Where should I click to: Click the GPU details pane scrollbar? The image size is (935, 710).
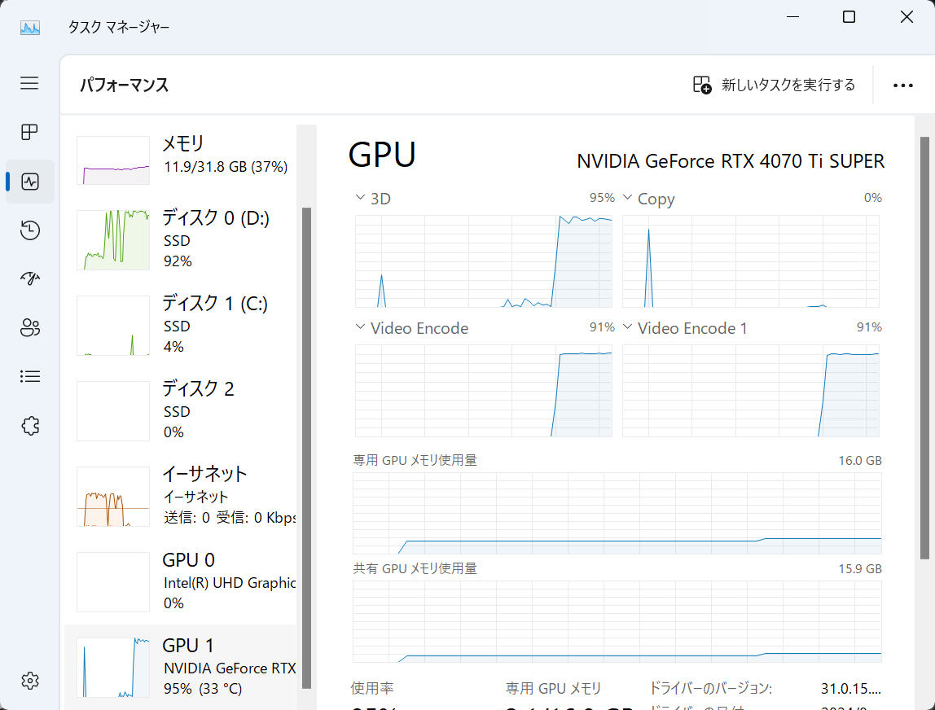[924, 348]
